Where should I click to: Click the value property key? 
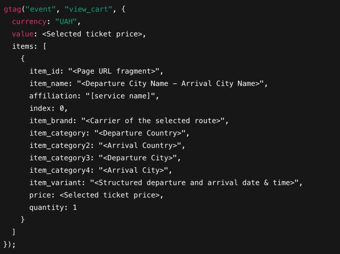click(23, 34)
